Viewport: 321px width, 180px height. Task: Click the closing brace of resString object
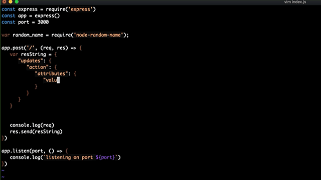tap(11, 106)
